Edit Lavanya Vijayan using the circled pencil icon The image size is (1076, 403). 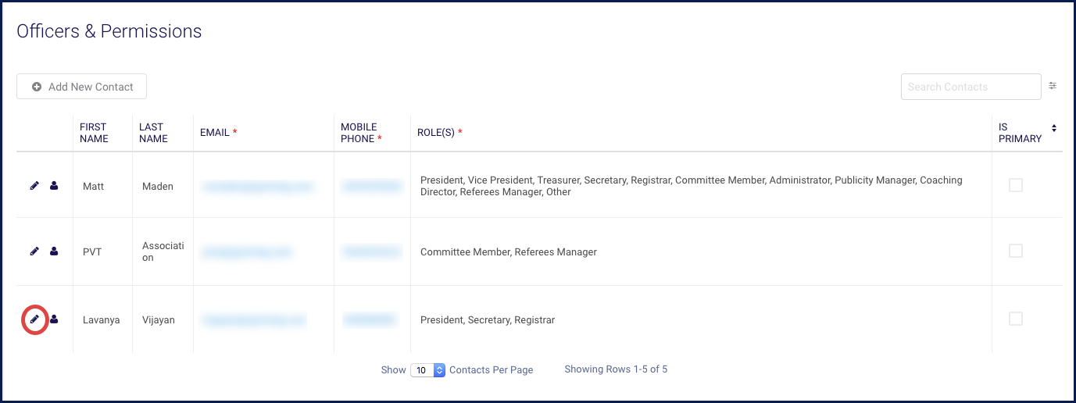click(x=34, y=319)
